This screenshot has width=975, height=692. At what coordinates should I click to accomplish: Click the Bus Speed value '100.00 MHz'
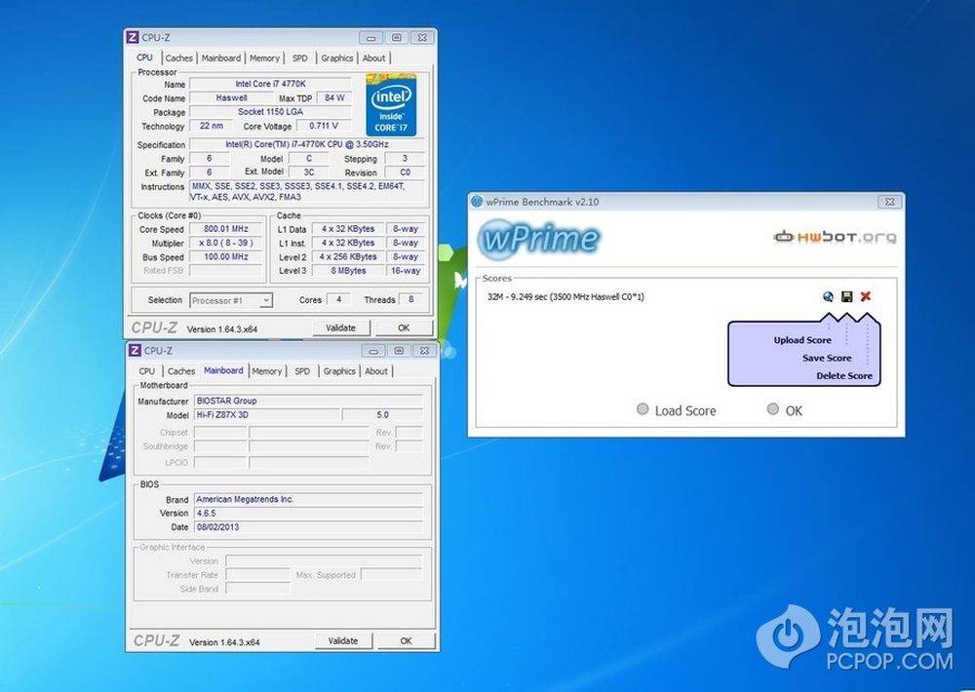pyautogui.click(x=226, y=256)
